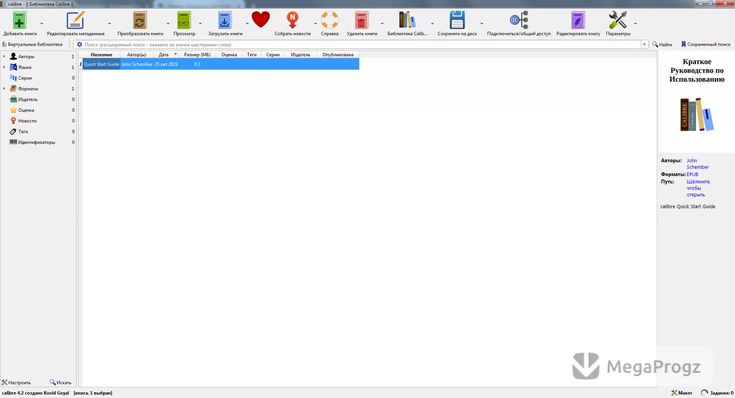
Task: Open the John Schember author link
Action: coord(697,164)
